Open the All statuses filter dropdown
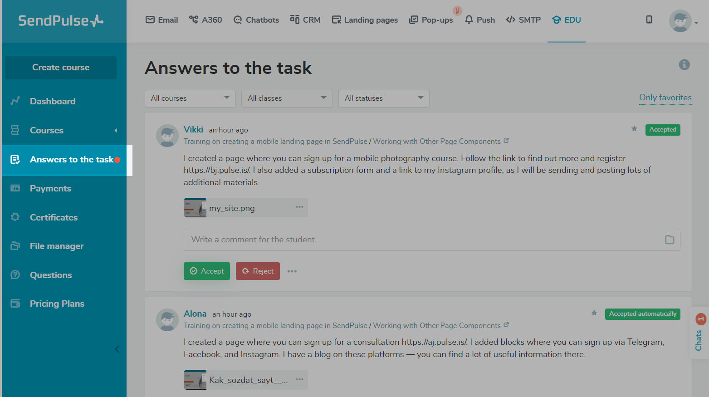Viewport: 709px width, 397px height. tap(384, 98)
